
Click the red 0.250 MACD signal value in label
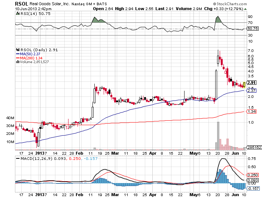tap(75, 158)
